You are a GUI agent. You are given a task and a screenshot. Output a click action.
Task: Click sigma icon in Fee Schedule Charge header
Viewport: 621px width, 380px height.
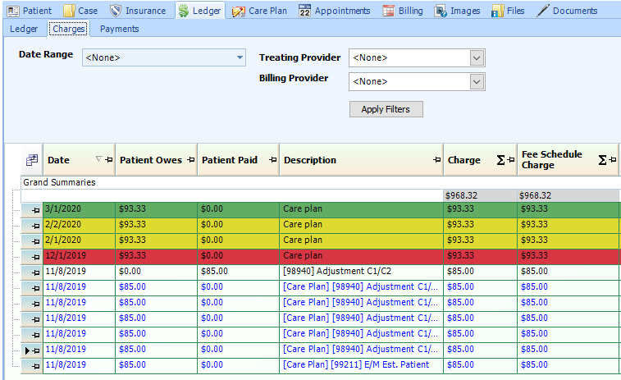[x=602, y=160]
